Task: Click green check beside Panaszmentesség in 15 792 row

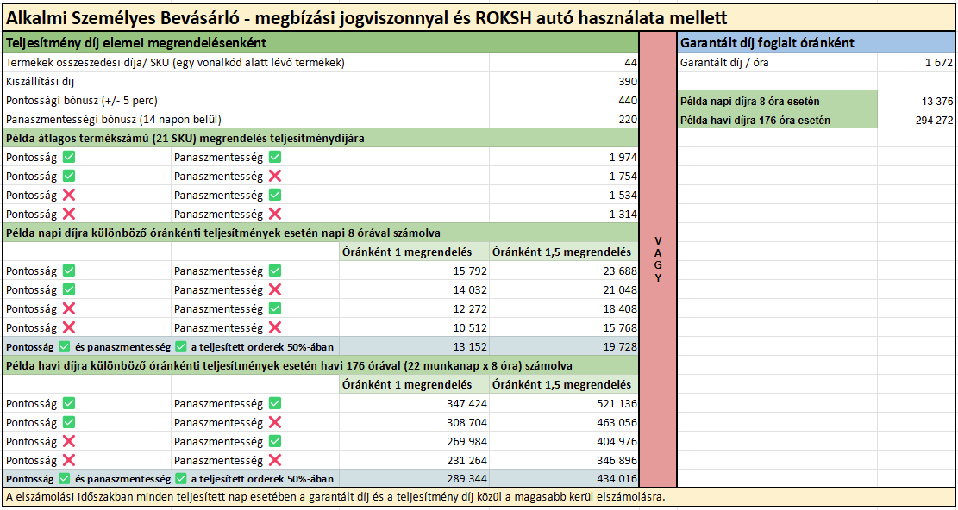Action: 275,271
